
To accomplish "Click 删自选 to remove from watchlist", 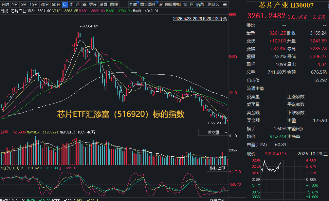I will point(213,4).
